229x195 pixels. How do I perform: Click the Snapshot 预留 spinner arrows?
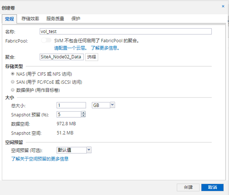click(84, 114)
